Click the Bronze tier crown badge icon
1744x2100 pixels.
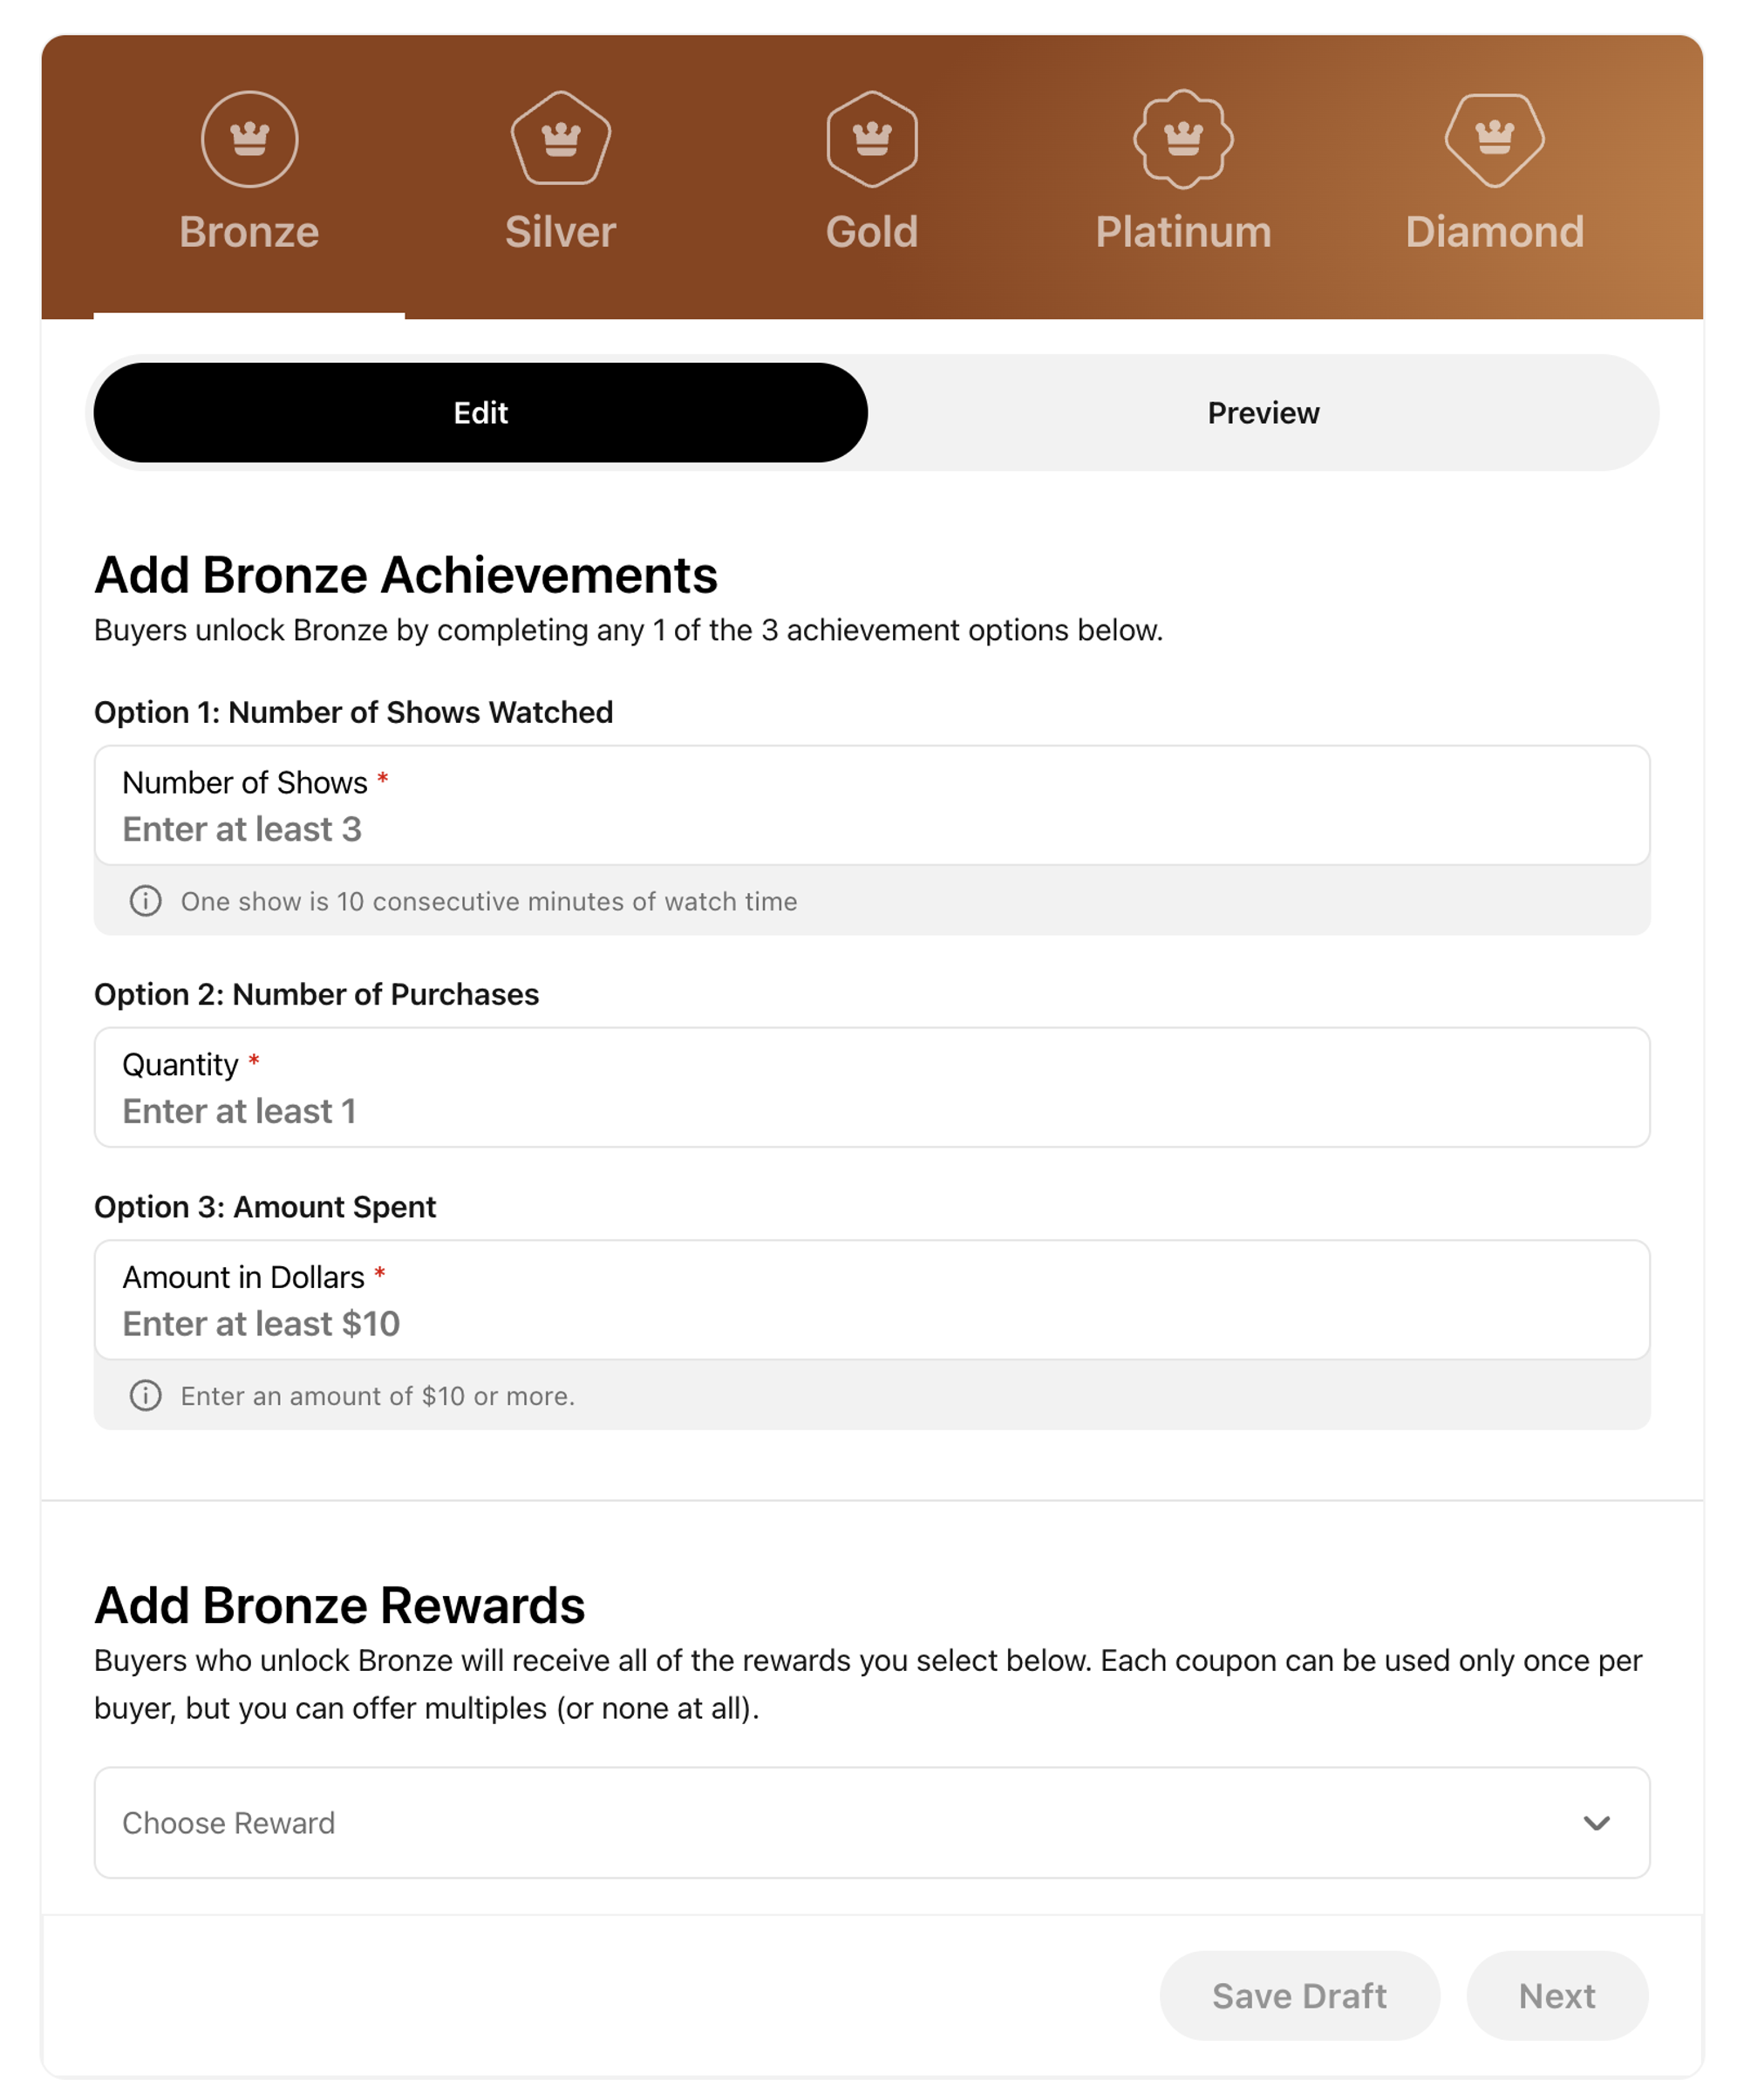[x=249, y=139]
